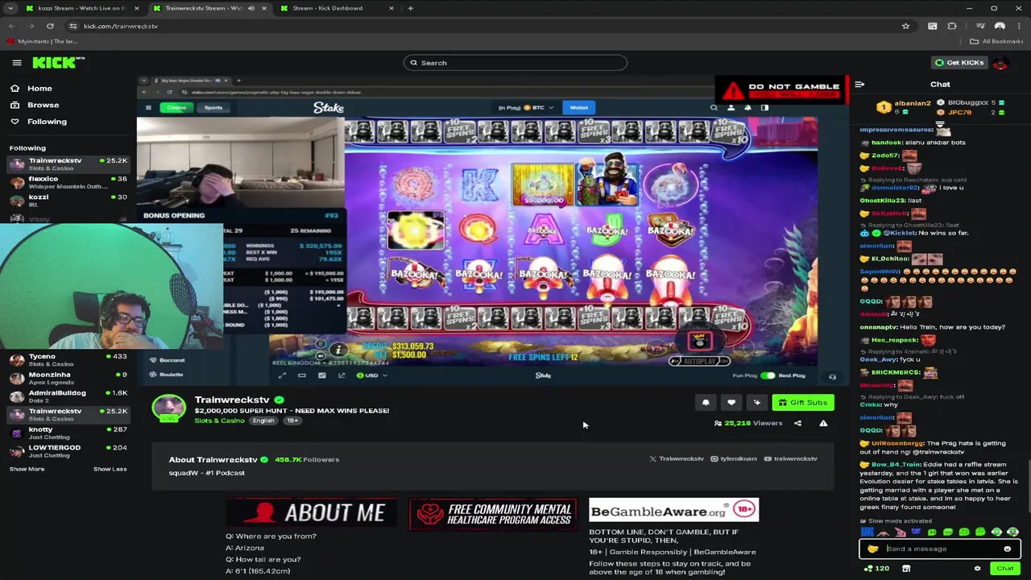Click the banana badge in message box
This screenshot has width=1031, height=580.
873,549
